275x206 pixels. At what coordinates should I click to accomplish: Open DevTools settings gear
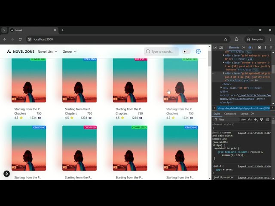pos(260,48)
